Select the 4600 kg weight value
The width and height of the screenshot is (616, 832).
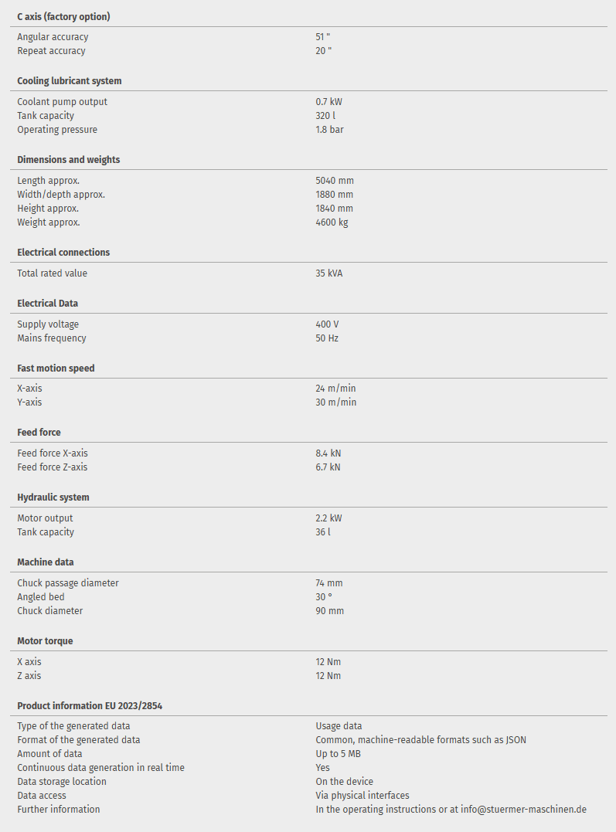tap(332, 222)
